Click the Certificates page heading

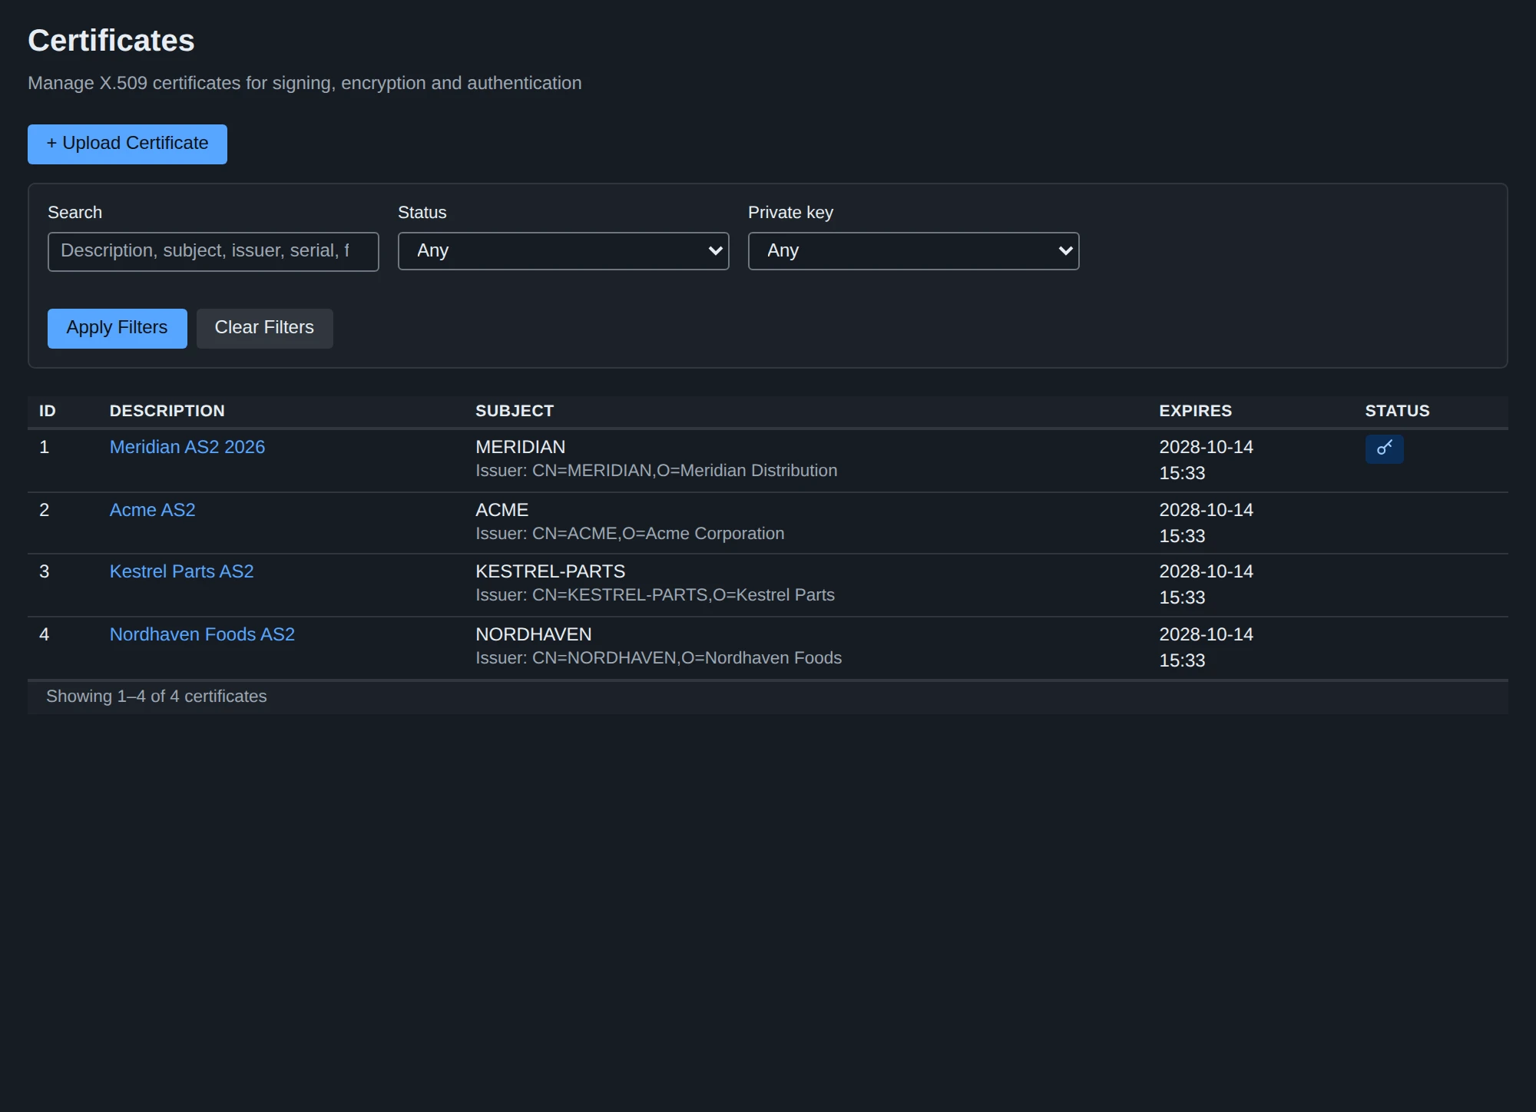click(111, 41)
